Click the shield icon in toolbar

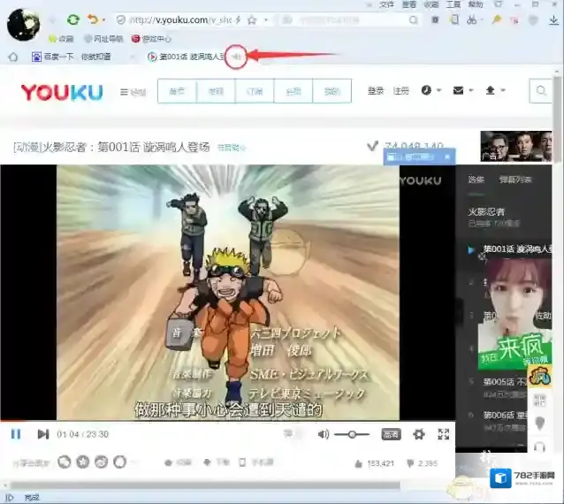(533, 20)
